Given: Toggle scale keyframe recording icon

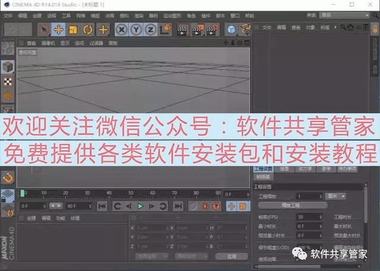Looking at the screenshot, I should click(243, 206).
